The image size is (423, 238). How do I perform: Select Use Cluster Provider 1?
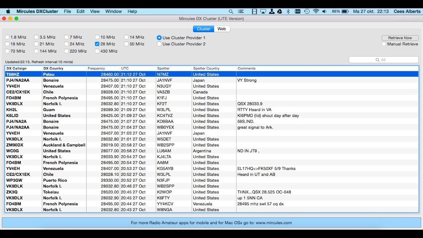click(x=159, y=38)
